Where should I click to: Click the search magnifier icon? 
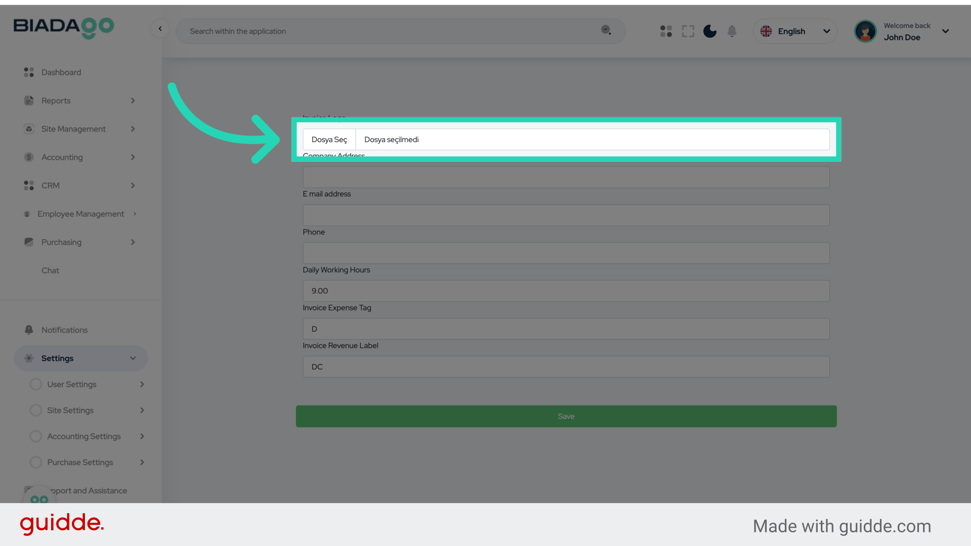[606, 30]
